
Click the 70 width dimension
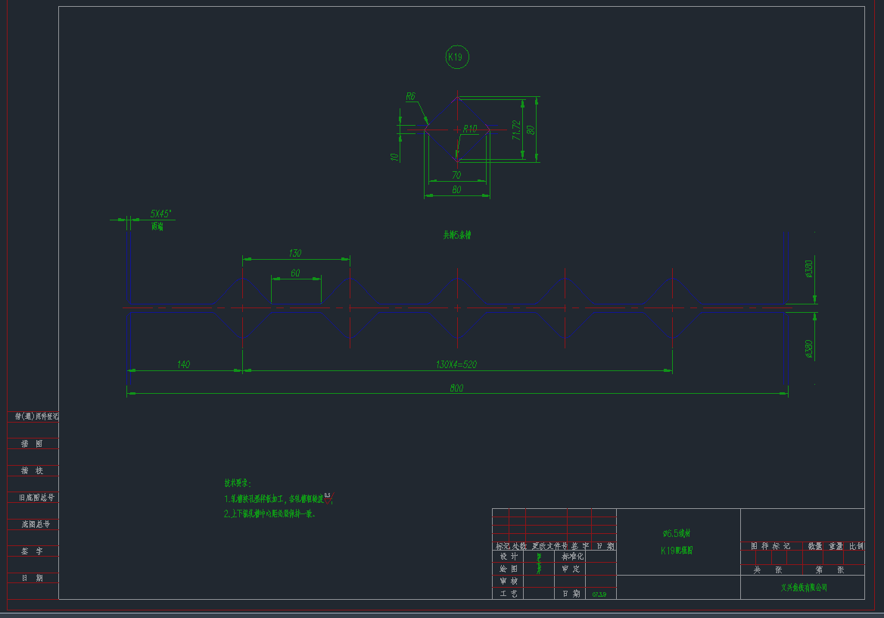click(x=456, y=176)
